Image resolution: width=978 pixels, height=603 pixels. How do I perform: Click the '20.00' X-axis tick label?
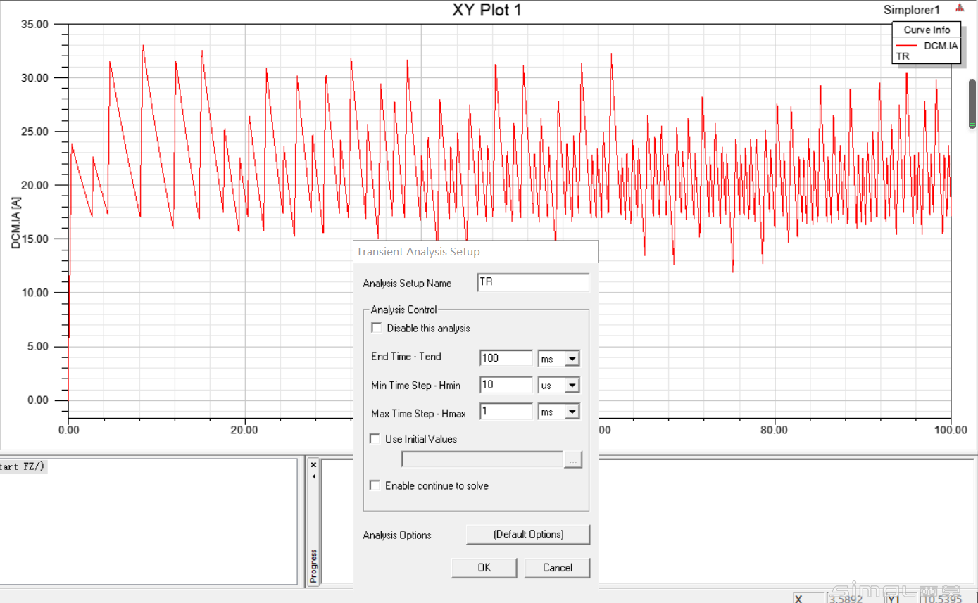pos(244,429)
